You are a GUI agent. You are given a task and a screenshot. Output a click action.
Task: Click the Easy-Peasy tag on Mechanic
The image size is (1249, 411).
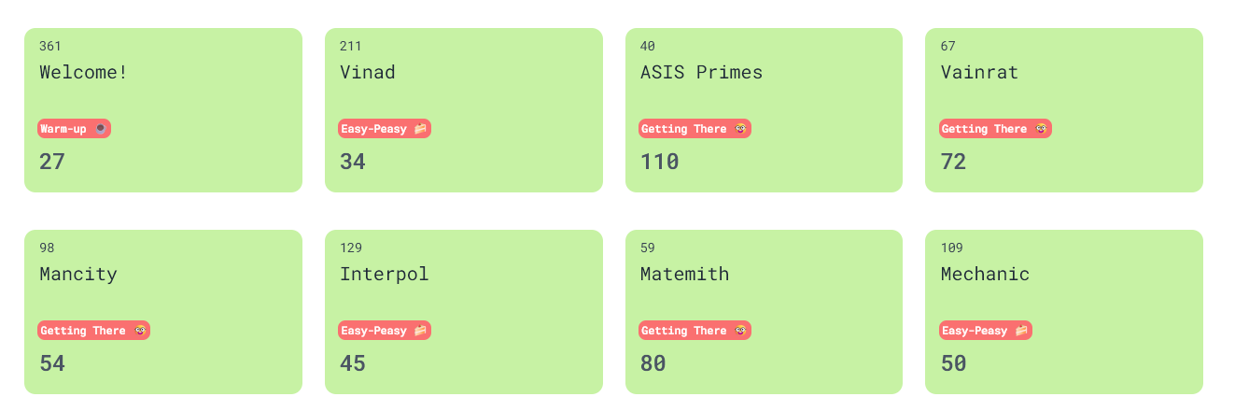(x=985, y=331)
